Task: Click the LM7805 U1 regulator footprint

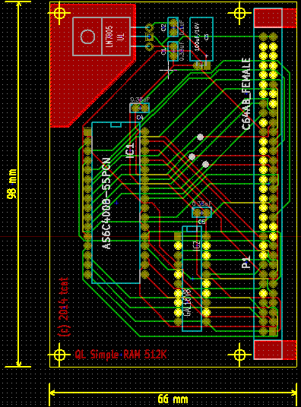Action: (x=101, y=36)
